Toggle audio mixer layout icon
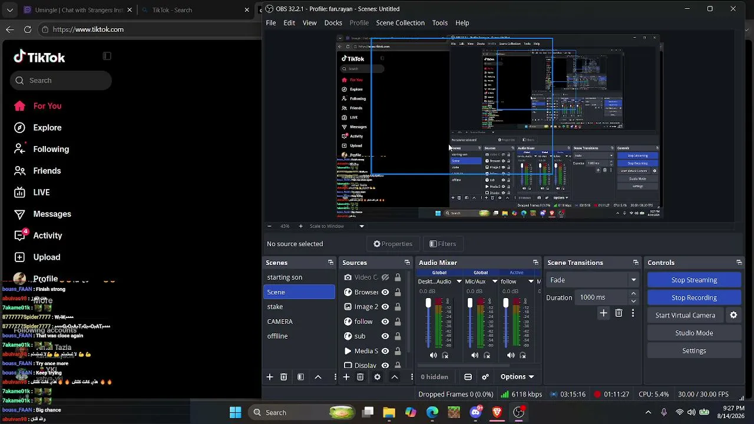 [x=468, y=377]
